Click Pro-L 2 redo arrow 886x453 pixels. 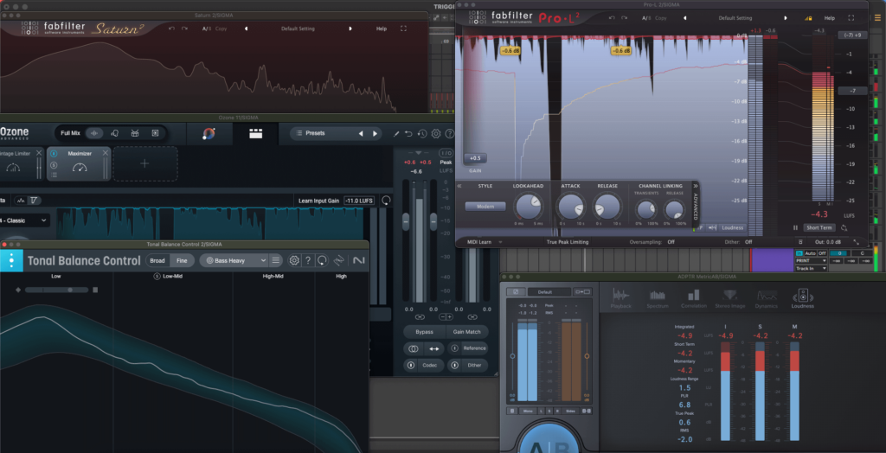pos(625,18)
